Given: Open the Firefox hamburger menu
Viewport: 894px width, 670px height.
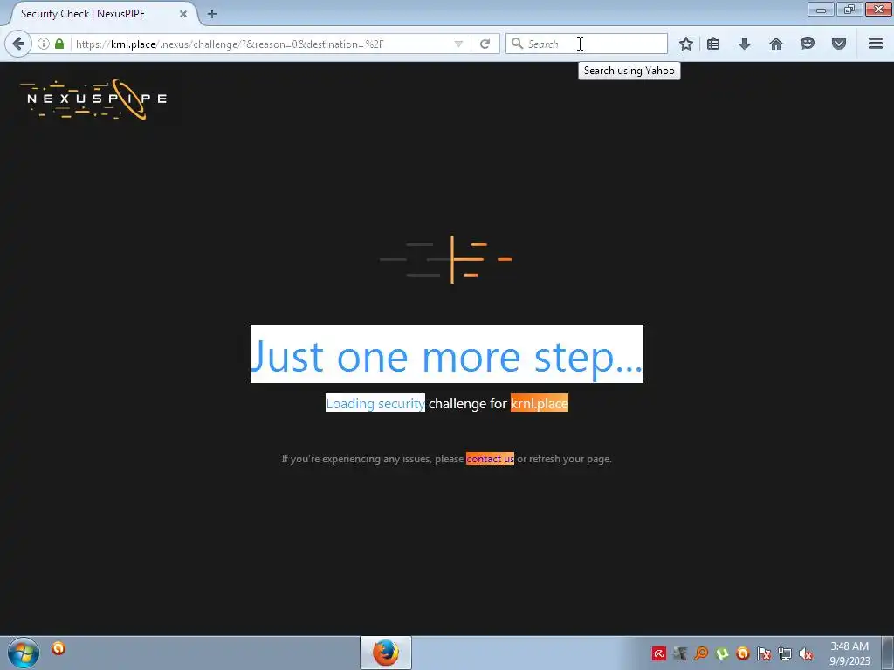Looking at the screenshot, I should (x=876, y=44).
